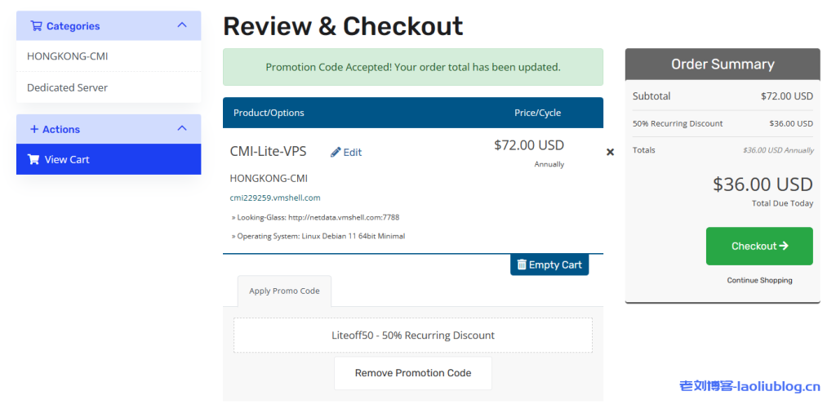Click the trash icon on Empty Cart

[522, 265]
